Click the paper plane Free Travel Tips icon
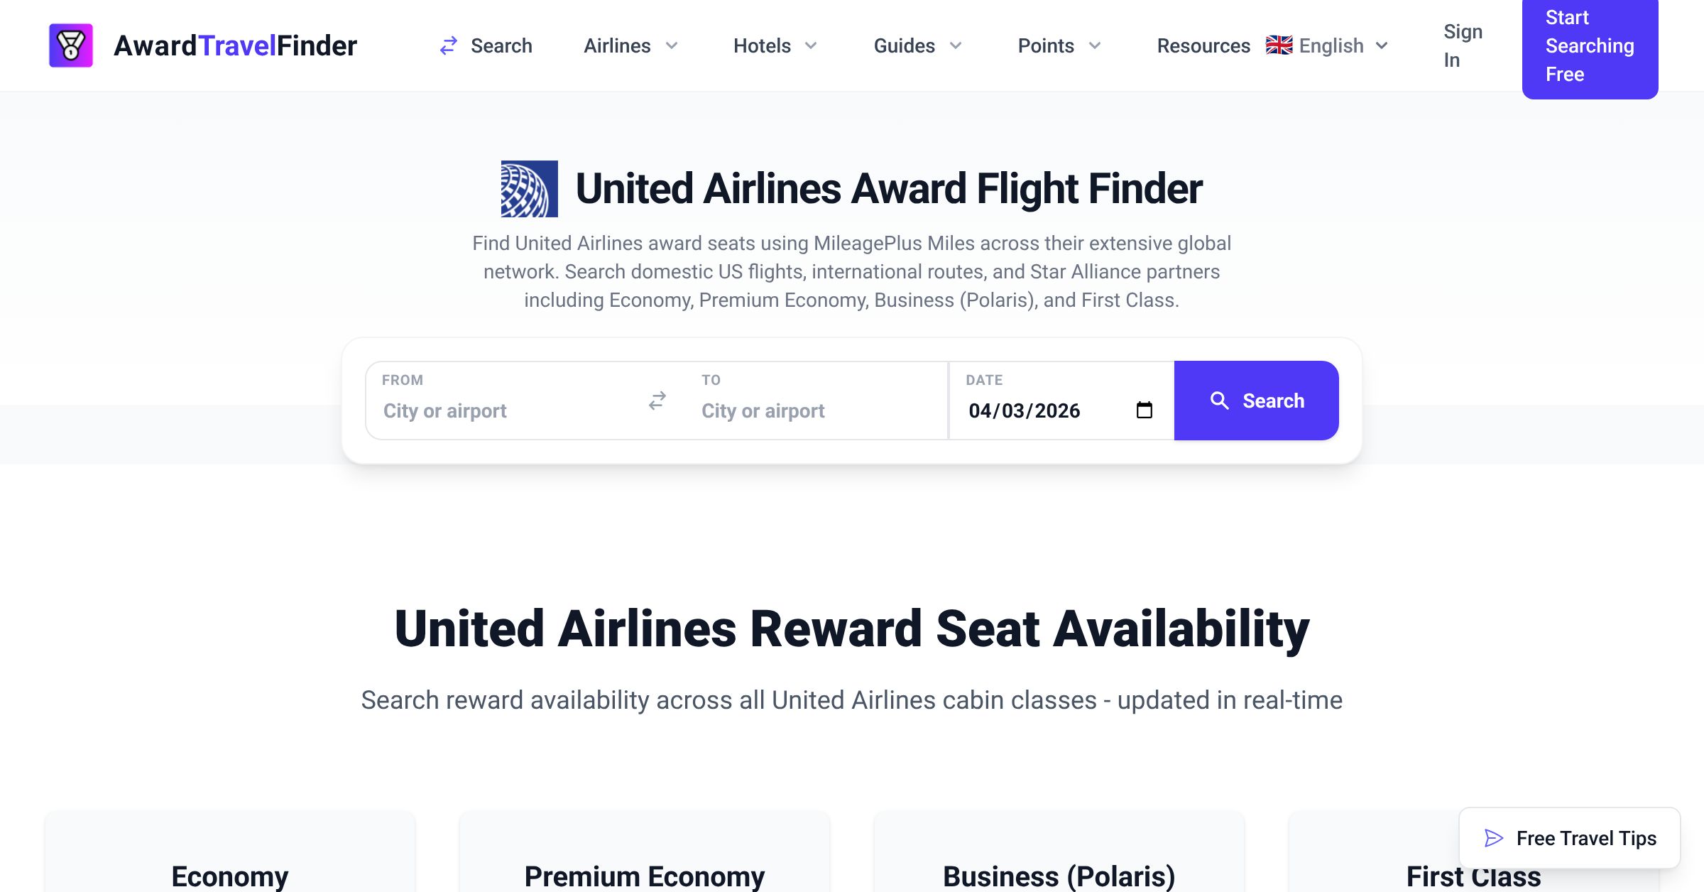Screen dimensions: 1704x892 1494,839
